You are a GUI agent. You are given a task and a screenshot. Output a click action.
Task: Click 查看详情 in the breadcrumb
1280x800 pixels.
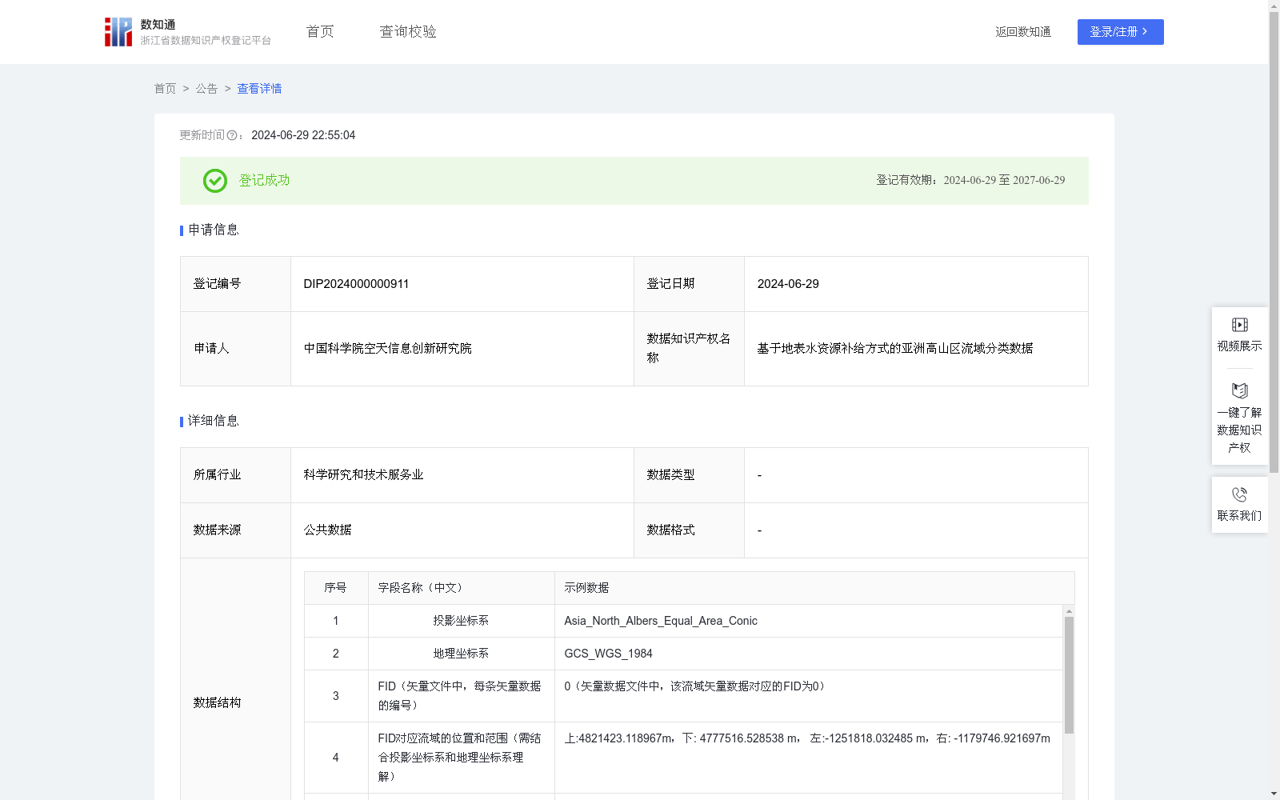[259, 89]
